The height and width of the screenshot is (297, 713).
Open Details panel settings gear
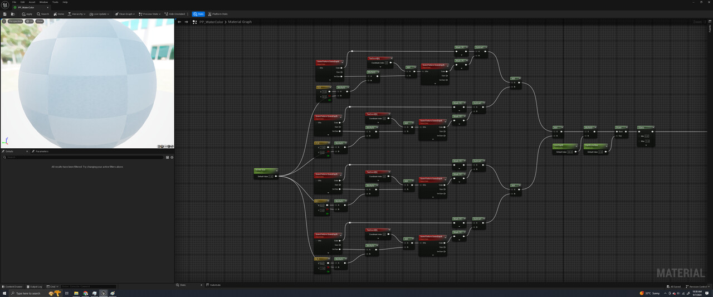point(172,157)
